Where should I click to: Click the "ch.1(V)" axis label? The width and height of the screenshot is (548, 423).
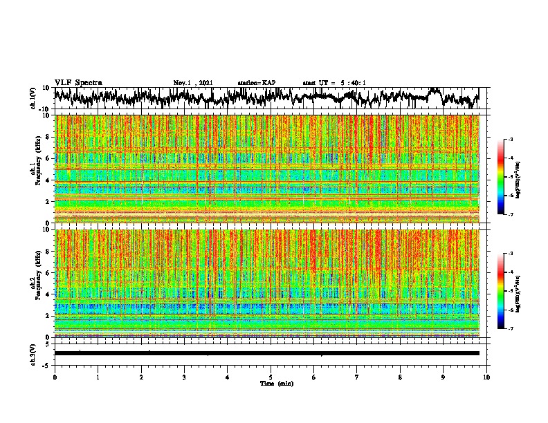(33, 98)
